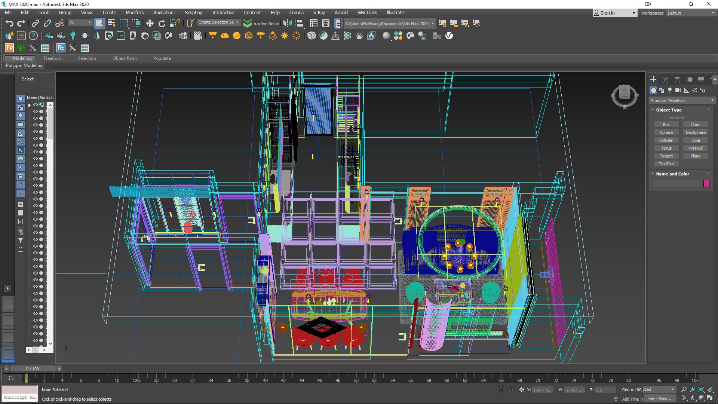Screen dimensions: 718x404
Task: Toggle display lights filter in Scene Explorer
Action: [x=21, y=116]
